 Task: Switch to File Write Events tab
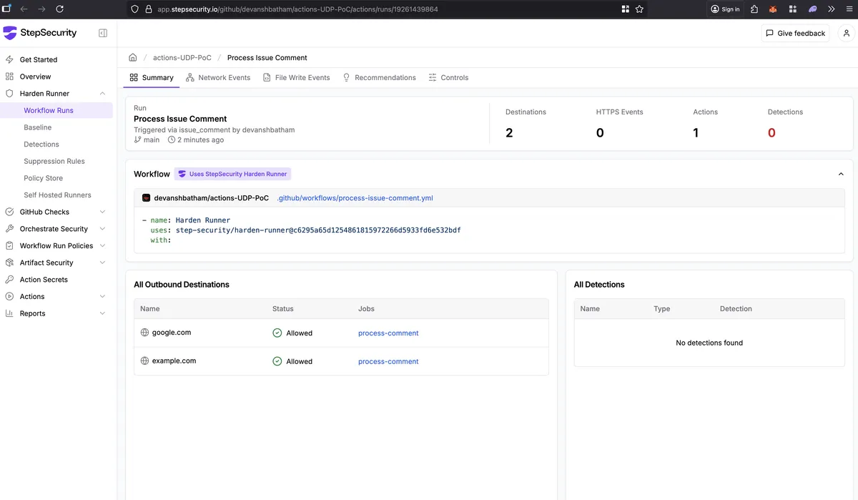tap(296, 77)
